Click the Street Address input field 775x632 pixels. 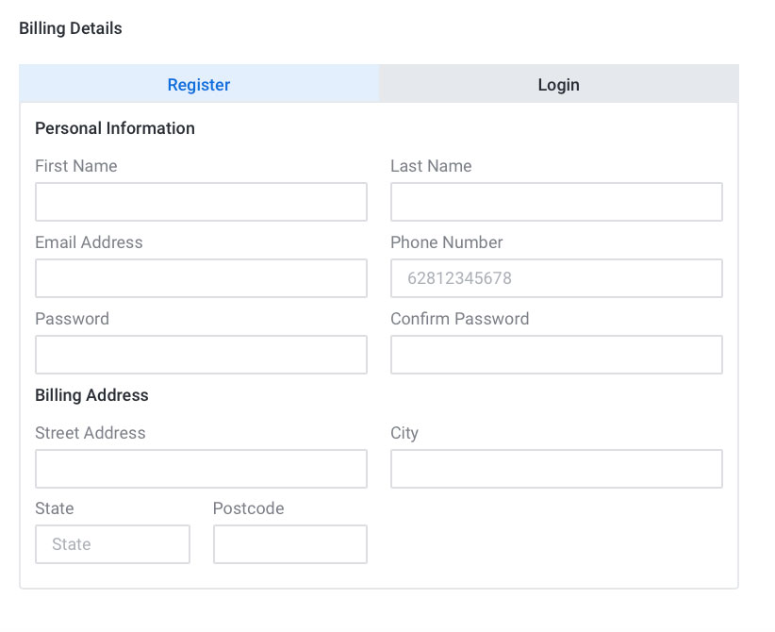click(201, 468)
